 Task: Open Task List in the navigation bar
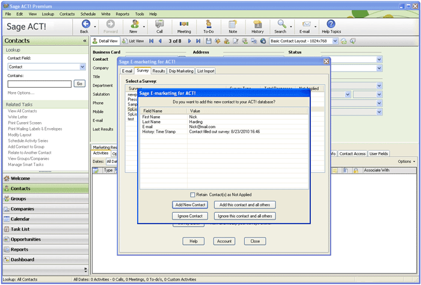coord(46,229)
